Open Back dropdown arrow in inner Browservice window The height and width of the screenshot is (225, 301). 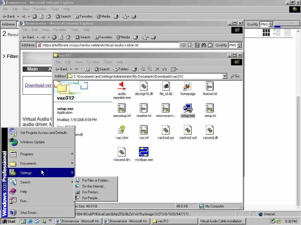pyautogui.click(x=38, y=37)
